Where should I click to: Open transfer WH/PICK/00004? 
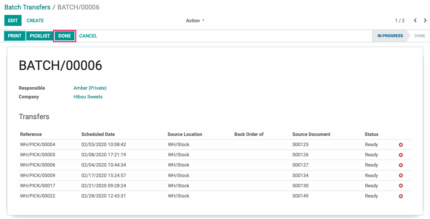(x=38, y=145)
